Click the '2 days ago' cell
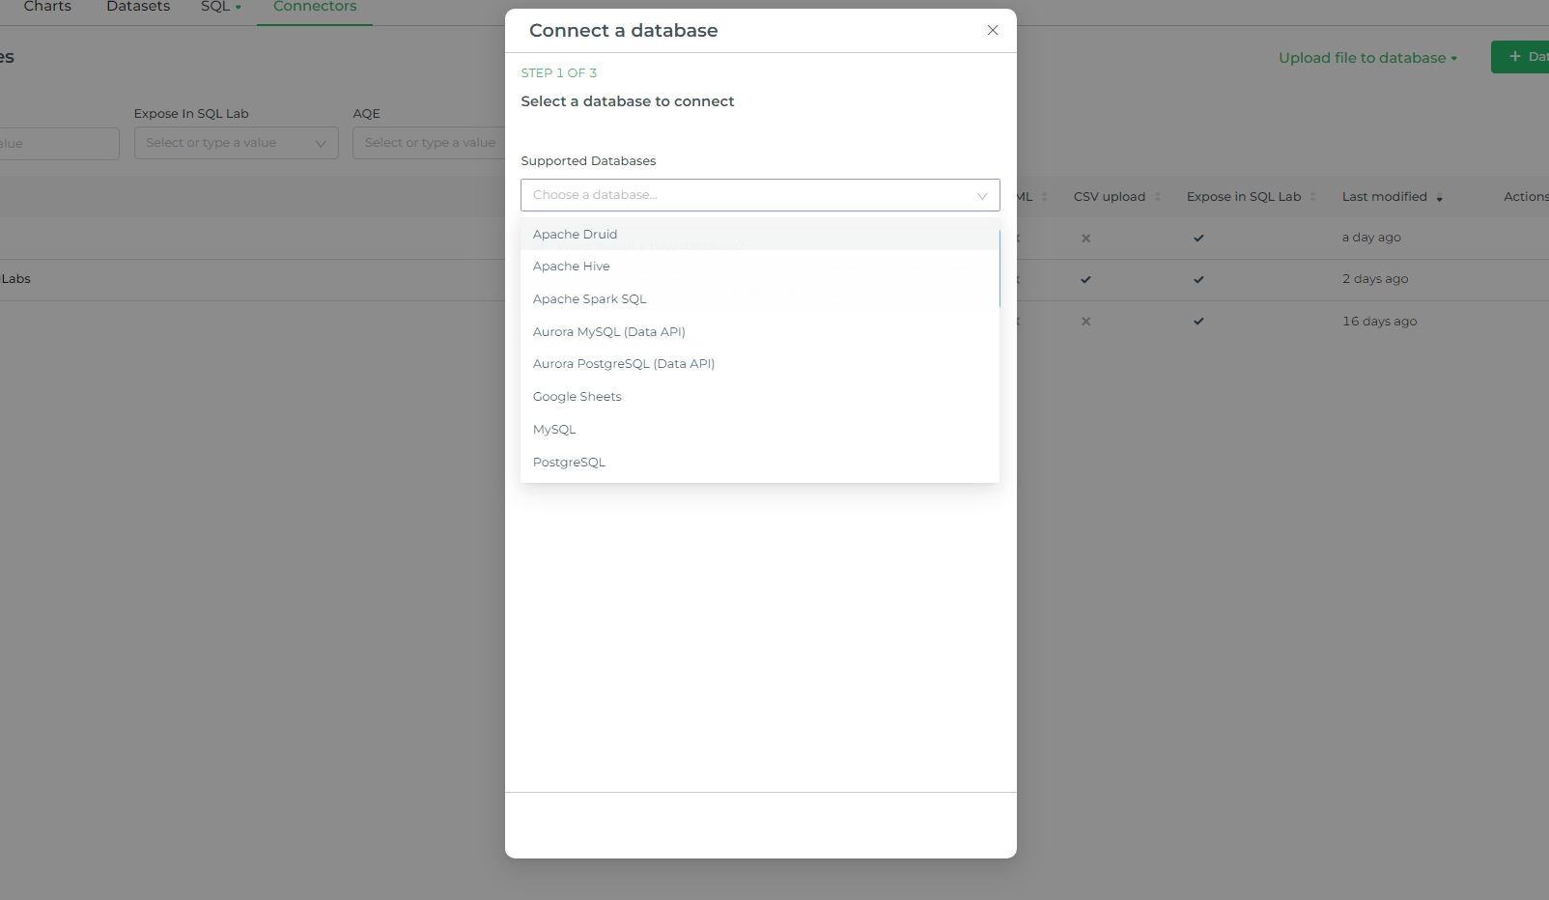The height and width of the screenshot is (900, 1549). [1375, 279]
